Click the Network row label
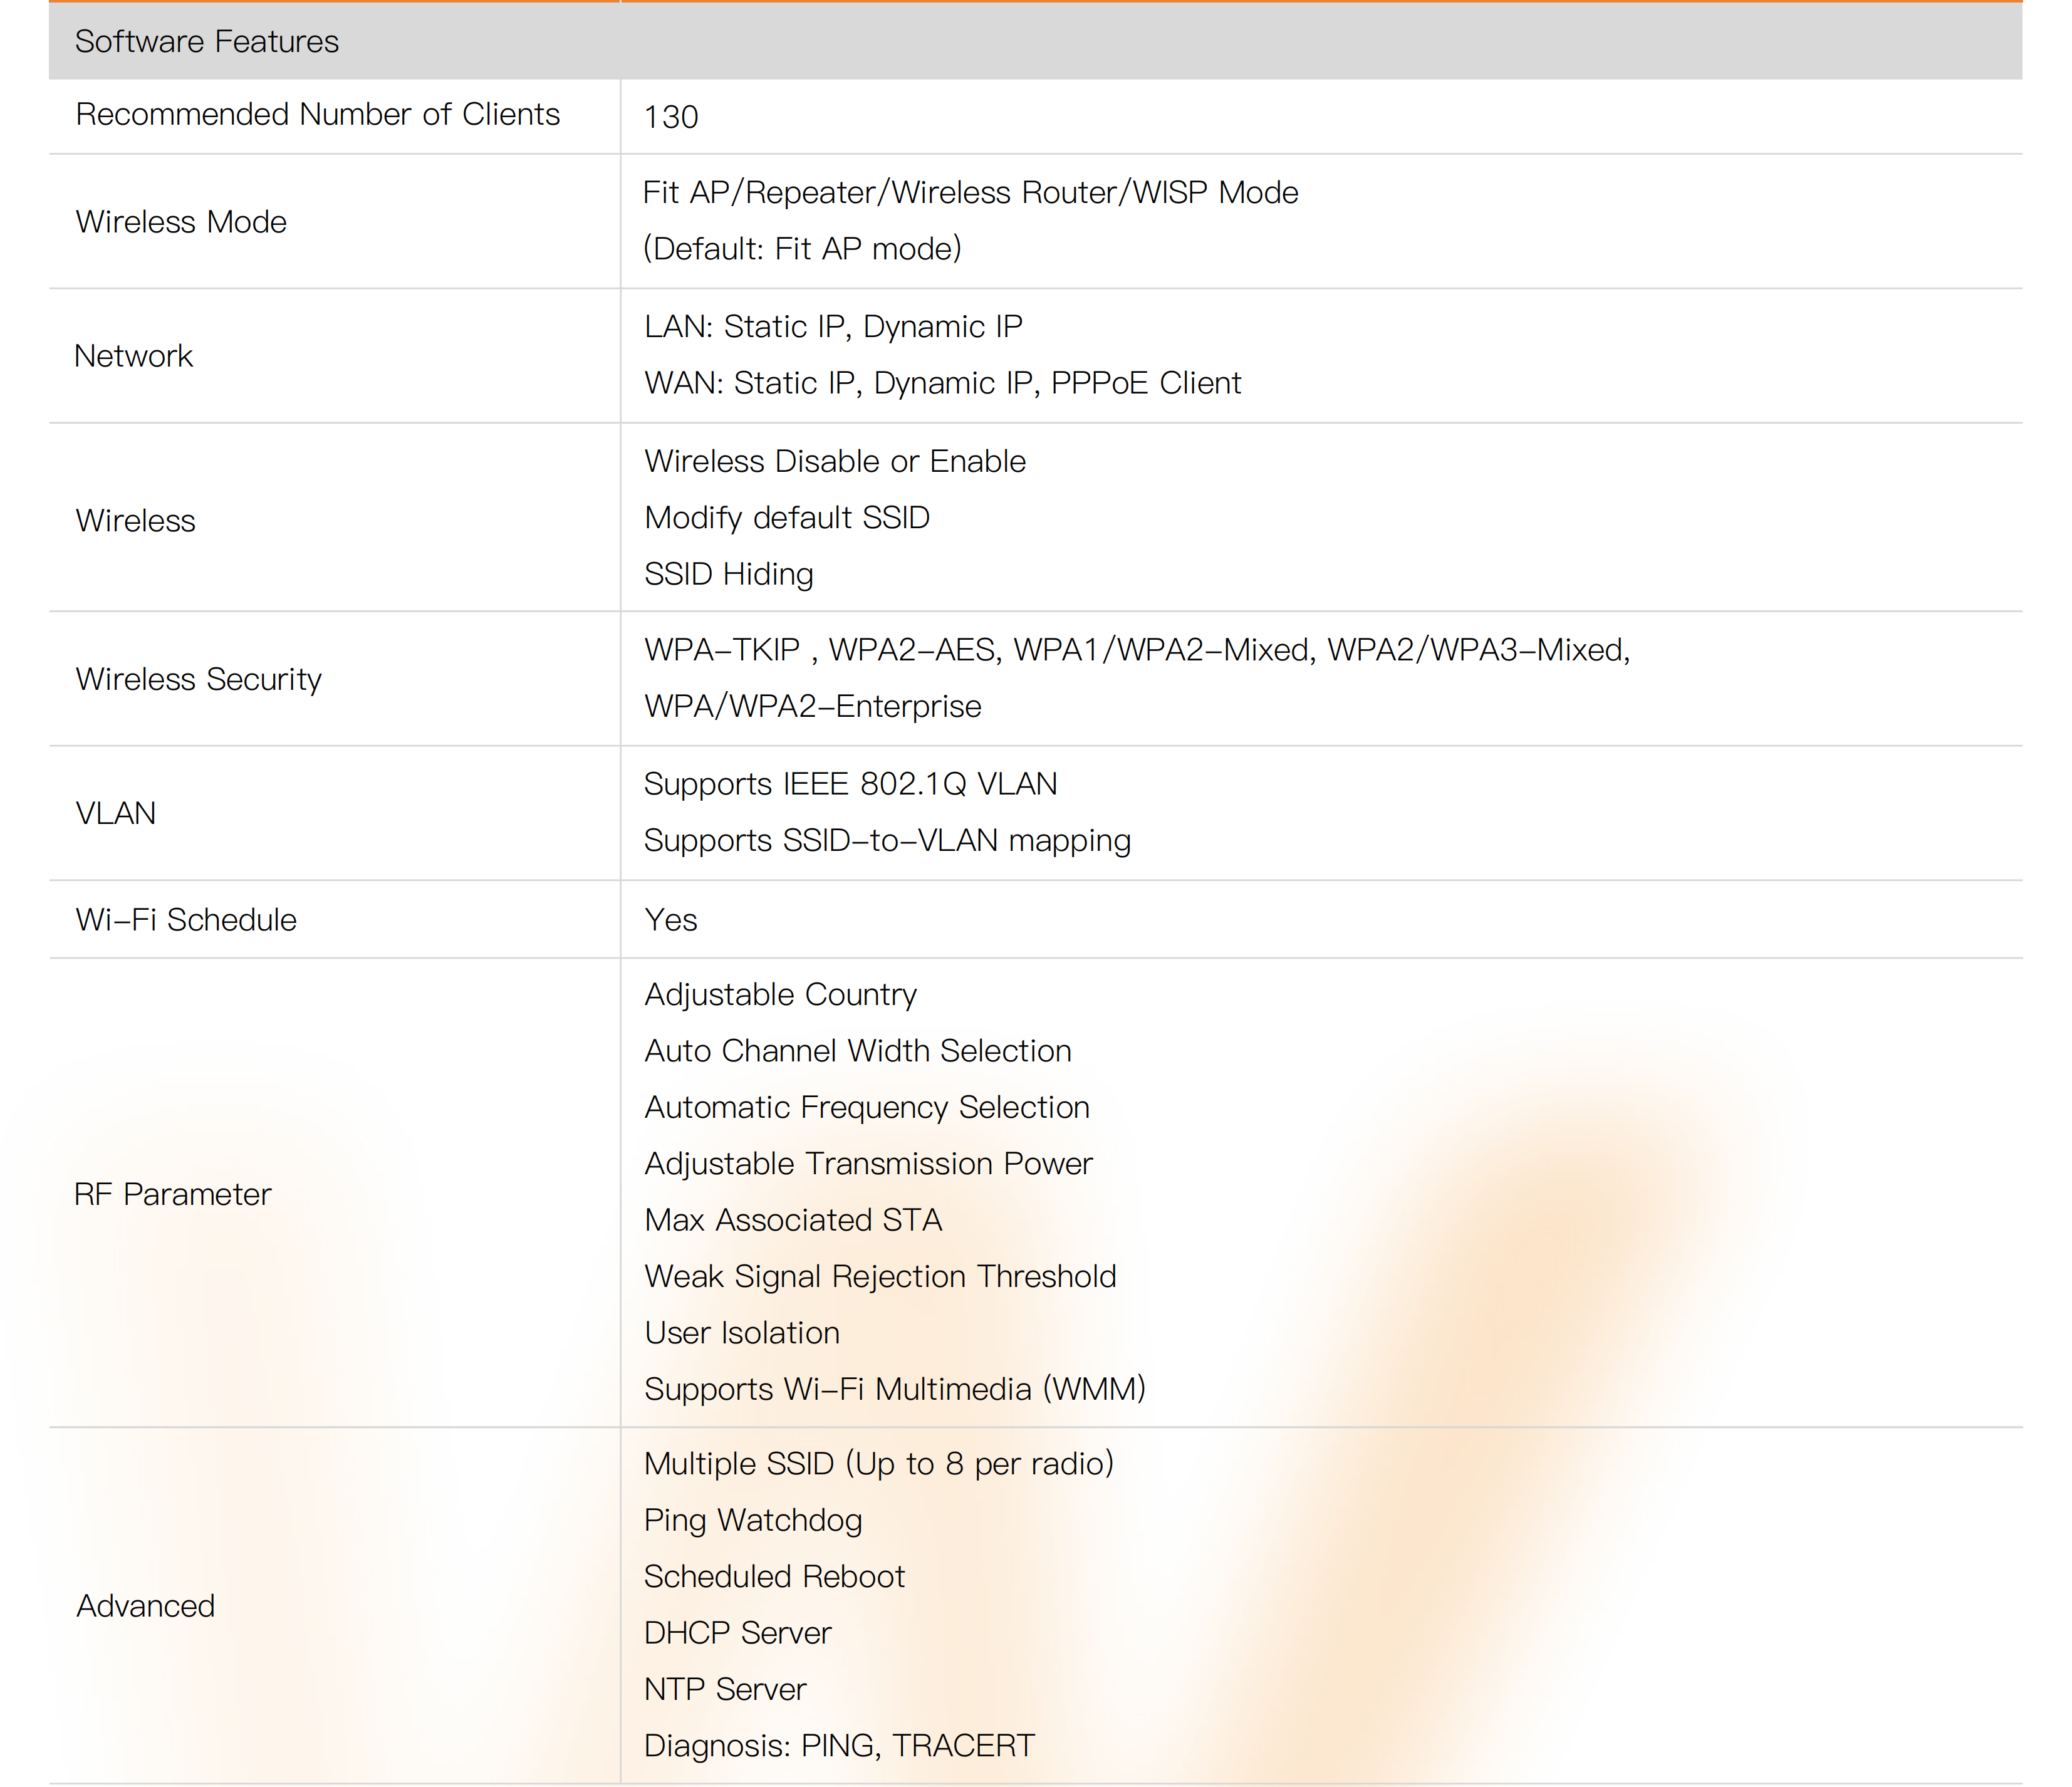 [x=134, y=355]
